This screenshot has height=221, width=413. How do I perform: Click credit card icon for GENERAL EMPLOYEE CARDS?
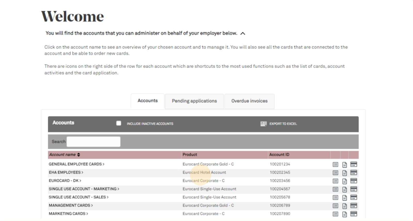[354, 164]
